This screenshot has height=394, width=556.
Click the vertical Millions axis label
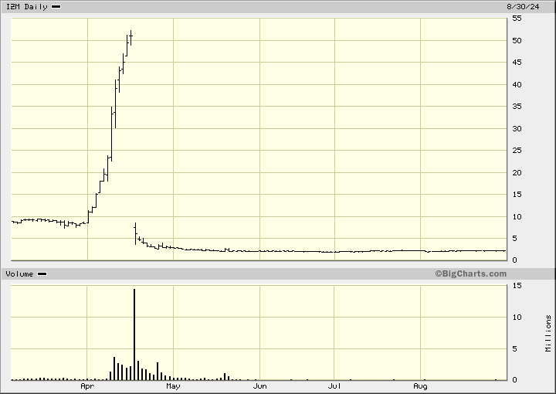point(548,333)
